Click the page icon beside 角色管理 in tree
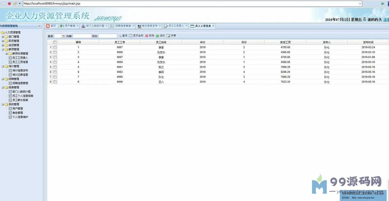 tap(10, 113)
